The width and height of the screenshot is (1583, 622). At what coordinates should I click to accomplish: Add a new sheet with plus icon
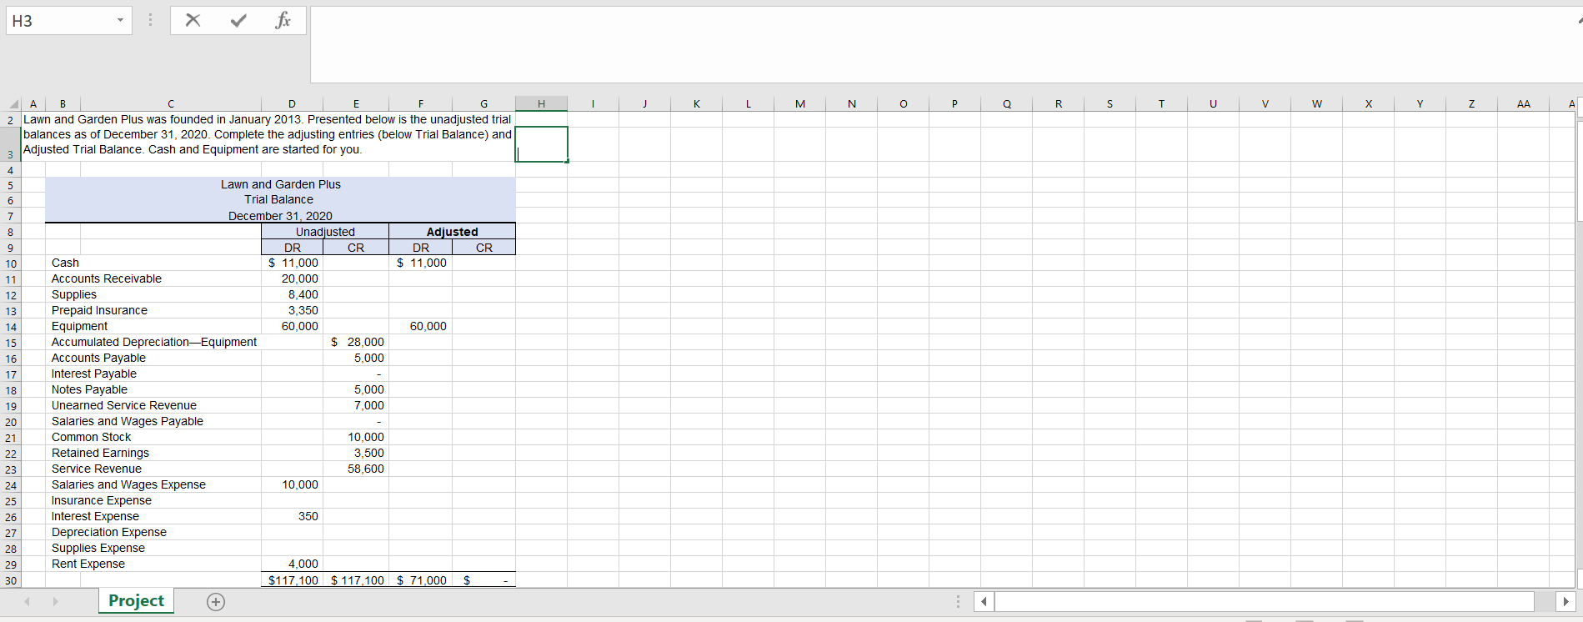[216, 602]
